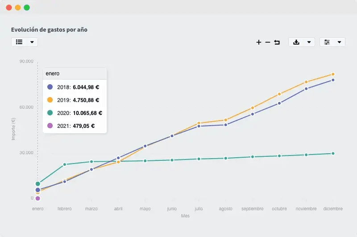Click the "Evolución de gastos por año" title
This screenshot has height=237, width=357.
pyautogui.click(x=49, y=30)
